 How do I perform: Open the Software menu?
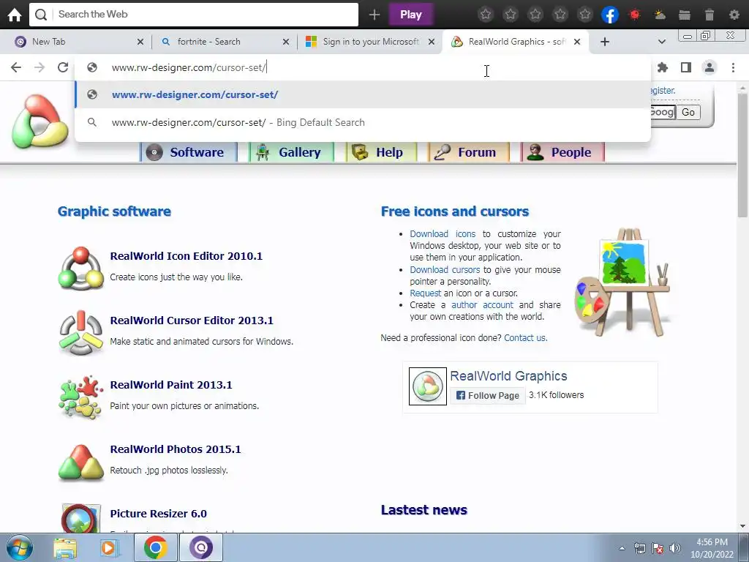pyautogui.click(x=189, y=152)
